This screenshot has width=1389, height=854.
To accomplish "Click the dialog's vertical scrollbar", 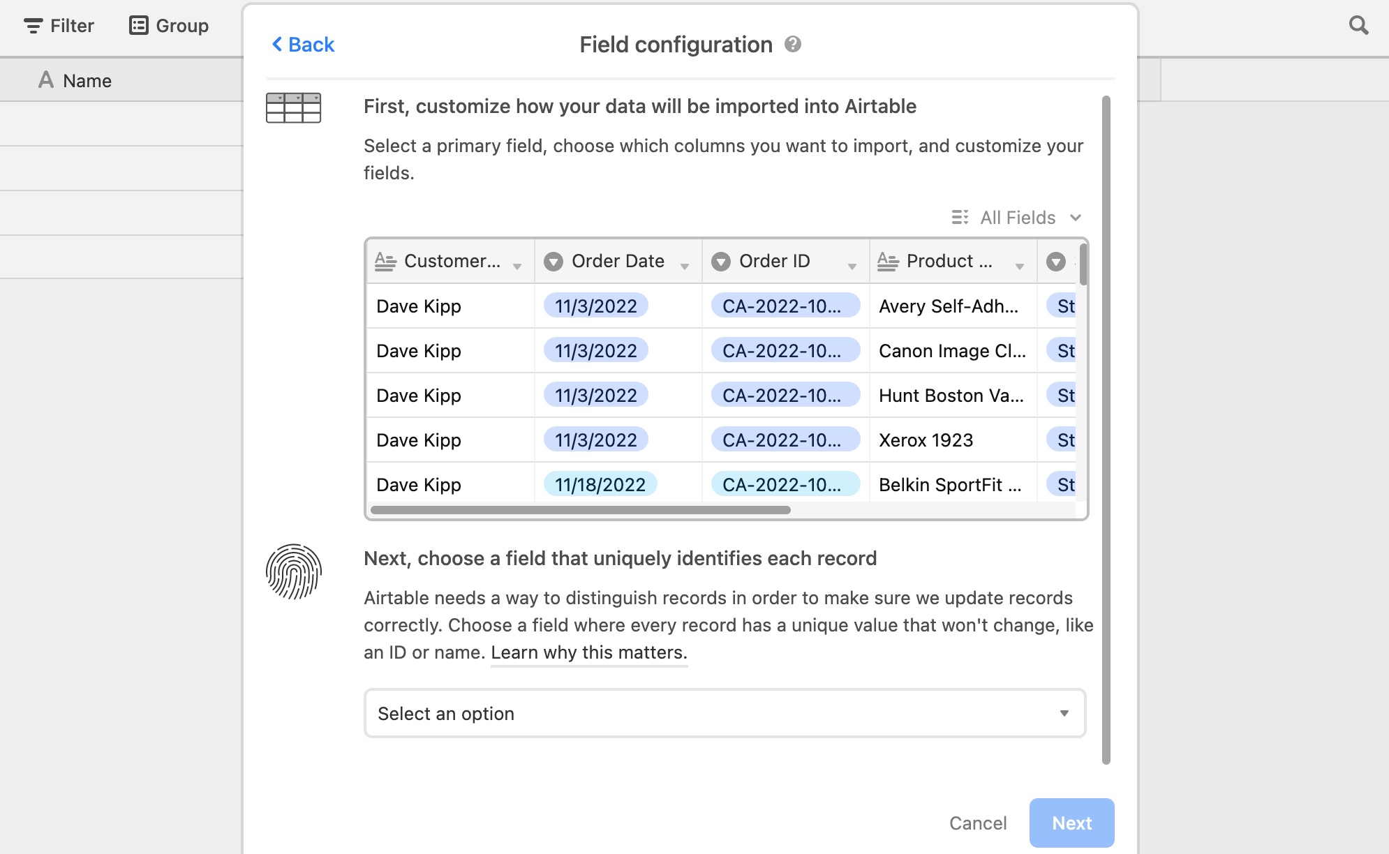I will (x=1106, y=430).
